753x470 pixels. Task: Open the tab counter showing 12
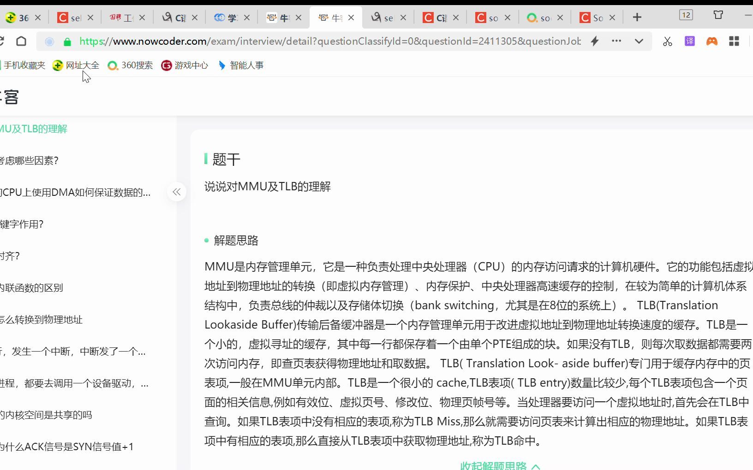point(686,15)
